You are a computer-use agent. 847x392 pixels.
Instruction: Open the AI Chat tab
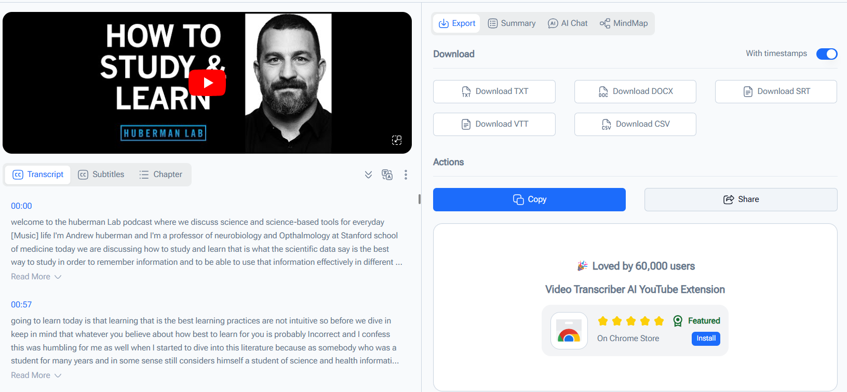(x=568, y=23)
